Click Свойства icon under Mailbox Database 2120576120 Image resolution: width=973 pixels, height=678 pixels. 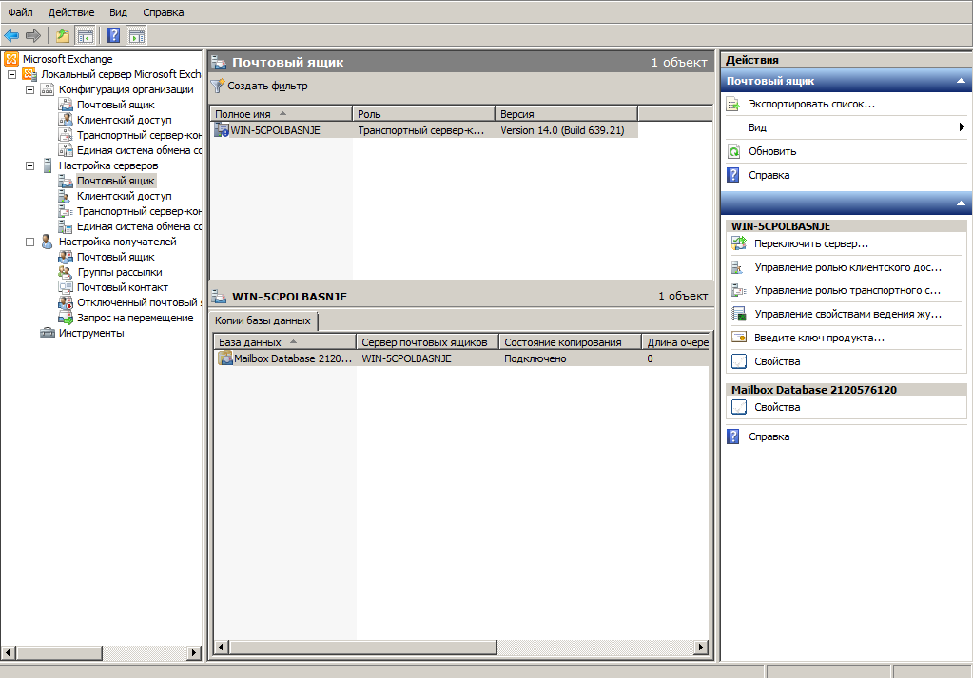pos(738,407)
